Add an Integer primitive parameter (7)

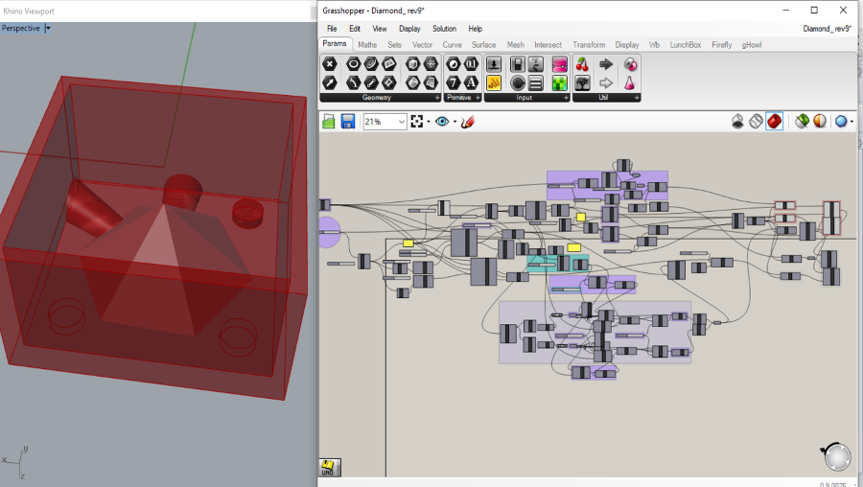[453, 83]
